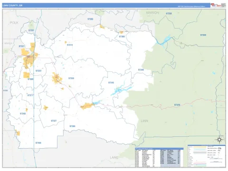This screenshot has height=171, width=228.
Task: Select ZIP code label 97360
Action: click(x=122, y=37)
